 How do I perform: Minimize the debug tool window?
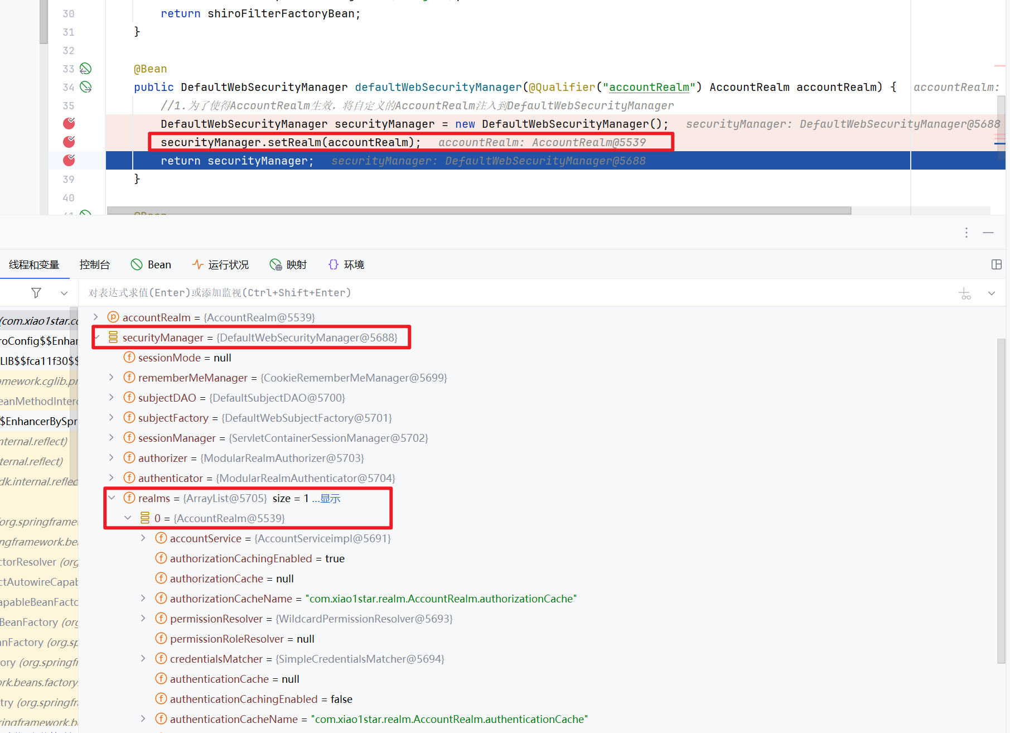pyautogui.click(x=988, y=233)
